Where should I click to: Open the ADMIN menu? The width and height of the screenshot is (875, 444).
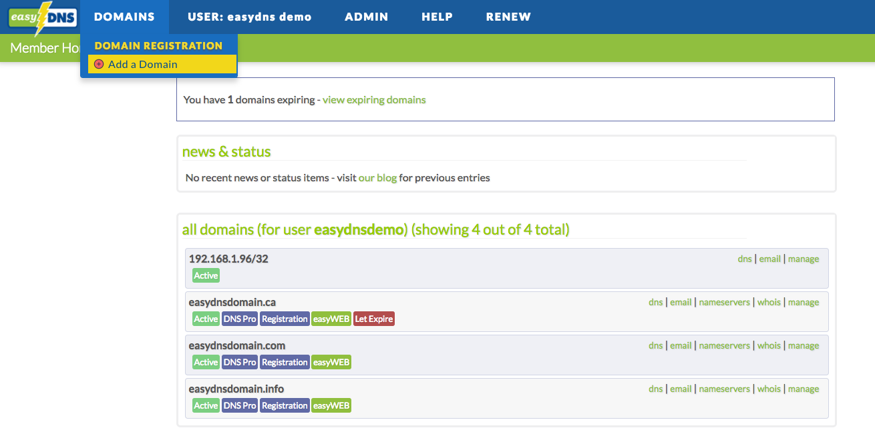coord(367,17)
